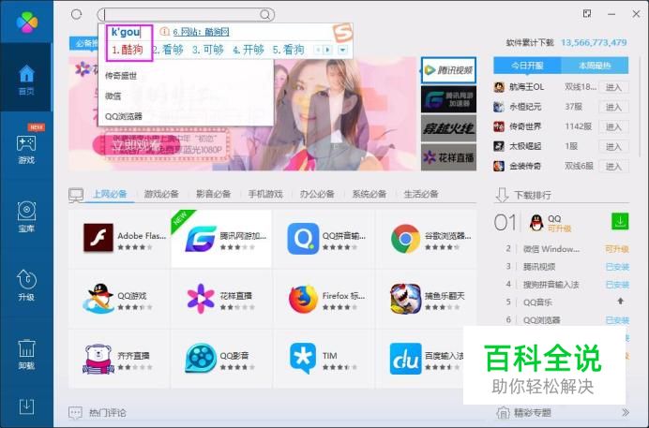Click 进入 button for 金装传奇

pos(613,167)
